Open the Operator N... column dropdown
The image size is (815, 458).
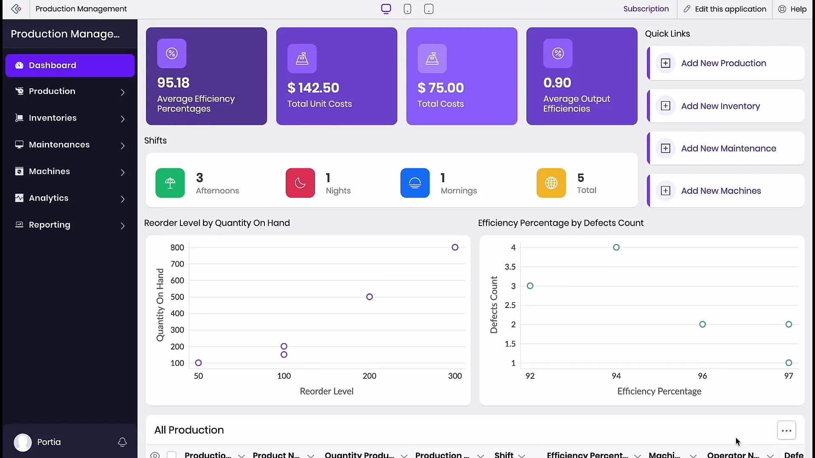point(770,455)
